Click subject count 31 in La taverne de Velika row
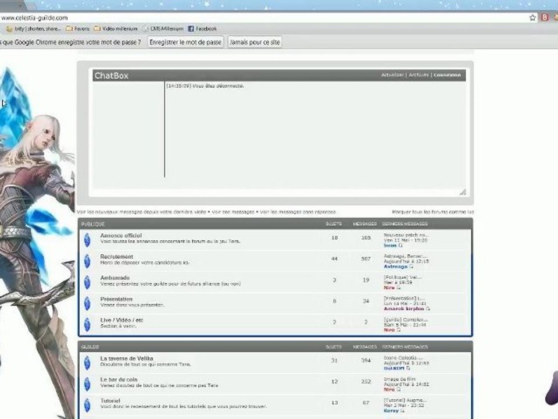Viewport: 558px width, 419px height. click(334, 361)
